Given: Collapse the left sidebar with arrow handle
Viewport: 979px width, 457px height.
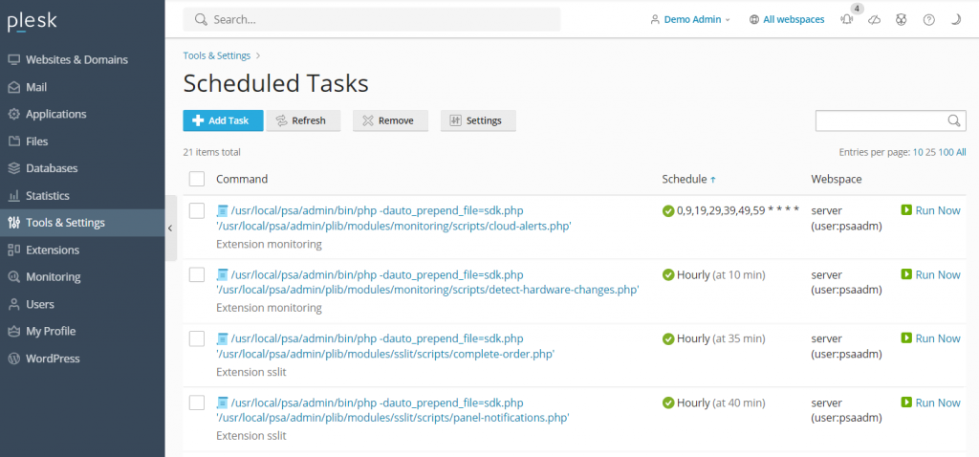Looking at the screenshot, I should click(170, 228).
